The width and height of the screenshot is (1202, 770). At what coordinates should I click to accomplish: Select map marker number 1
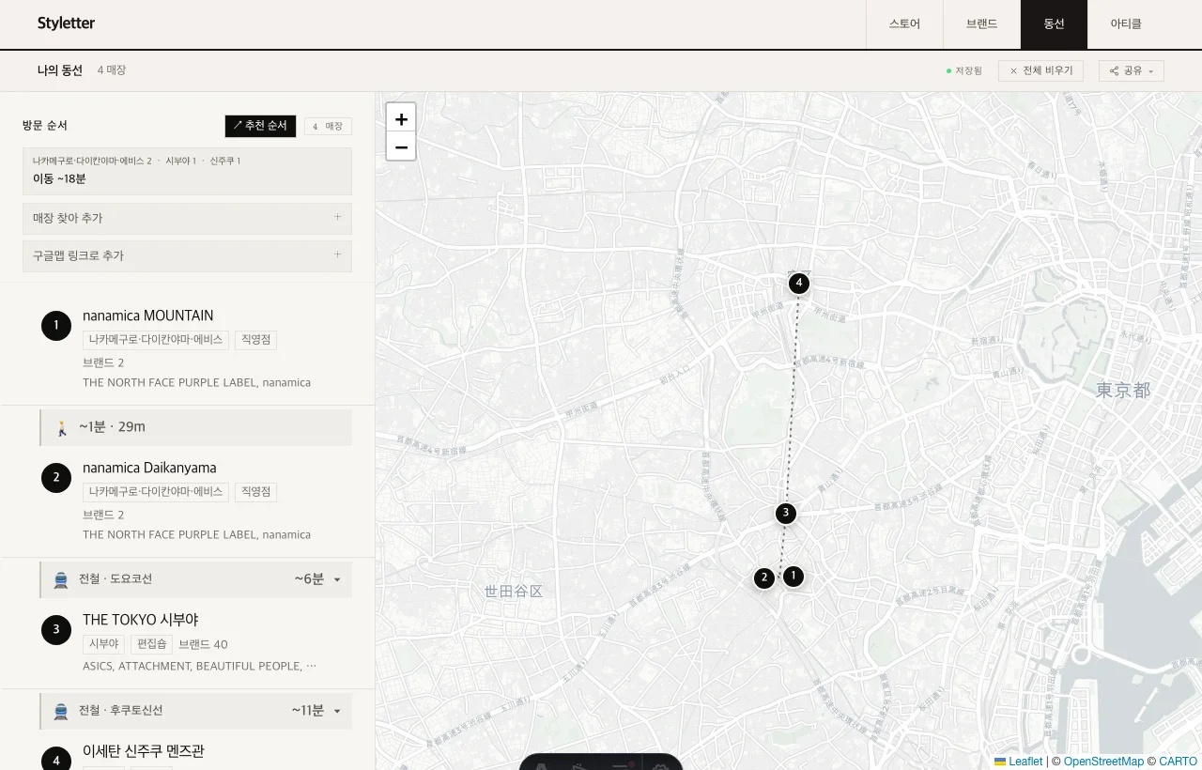pyautogui.click(x=794, y=577)
